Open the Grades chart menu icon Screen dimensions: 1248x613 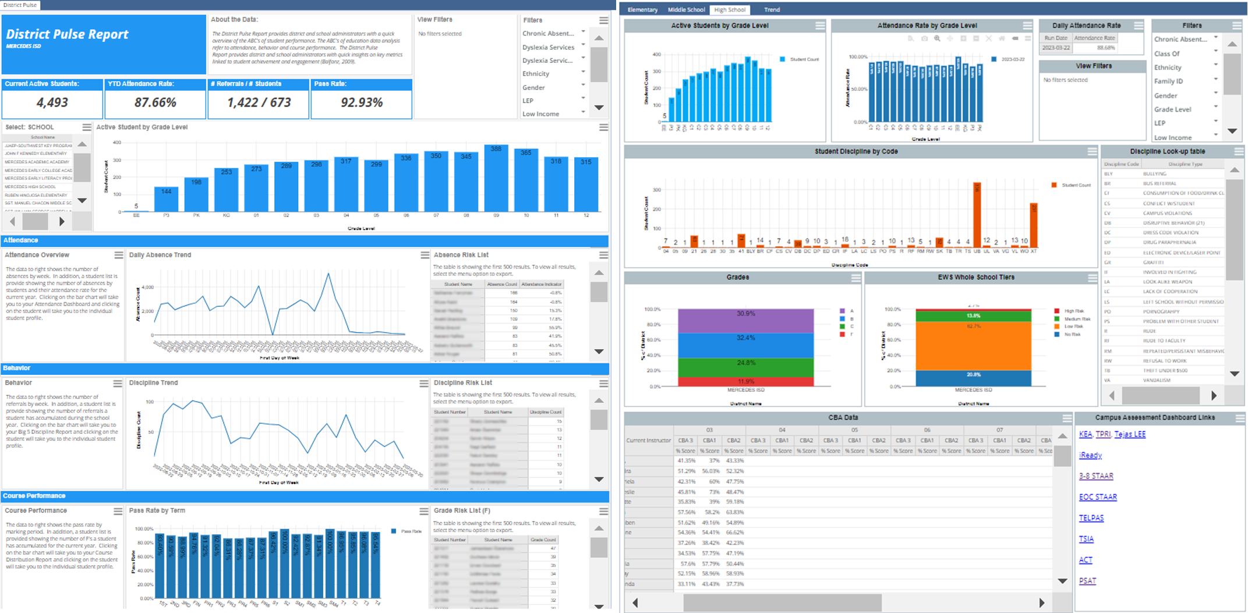(855, 278)
